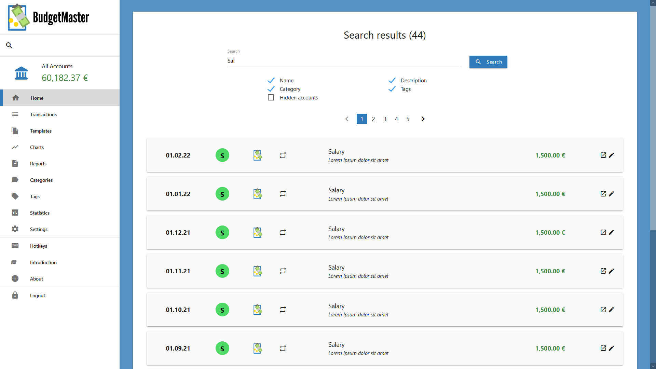Click account icon on 01.12.21 Salary
Image resolution: width=656 pixels, height=369 pixels.
[x=258, y=232]
